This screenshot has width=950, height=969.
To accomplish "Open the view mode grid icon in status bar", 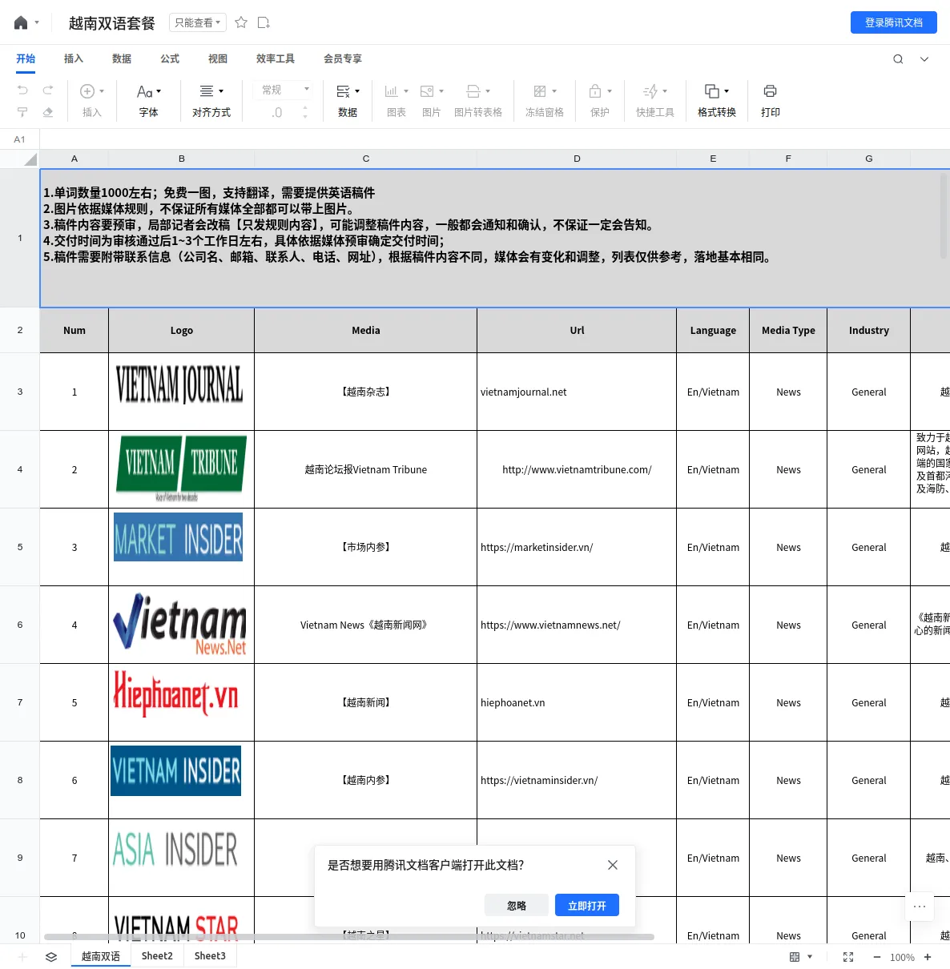I will point(795,957).
